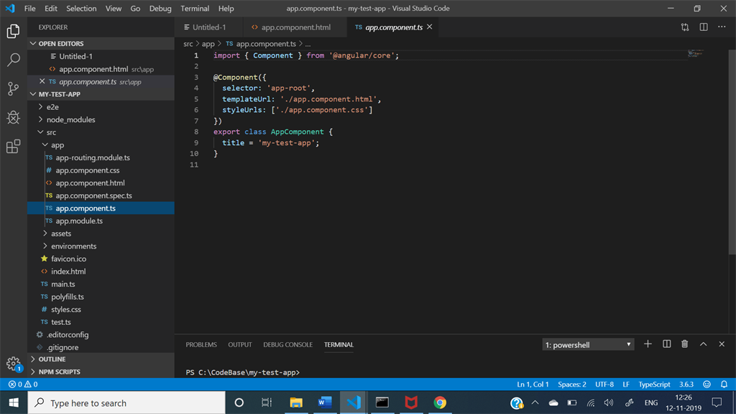The width and height of the screenshot is (736, 414).
Task: Open app.module.ts in the explorer
Action: [79, 221]
